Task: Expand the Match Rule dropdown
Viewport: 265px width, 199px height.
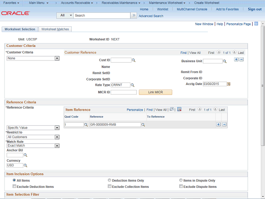Action: click(x=33, y=146)
